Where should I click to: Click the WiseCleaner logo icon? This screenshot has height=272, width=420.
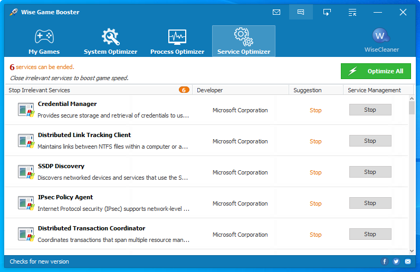(x=381, y=36)
